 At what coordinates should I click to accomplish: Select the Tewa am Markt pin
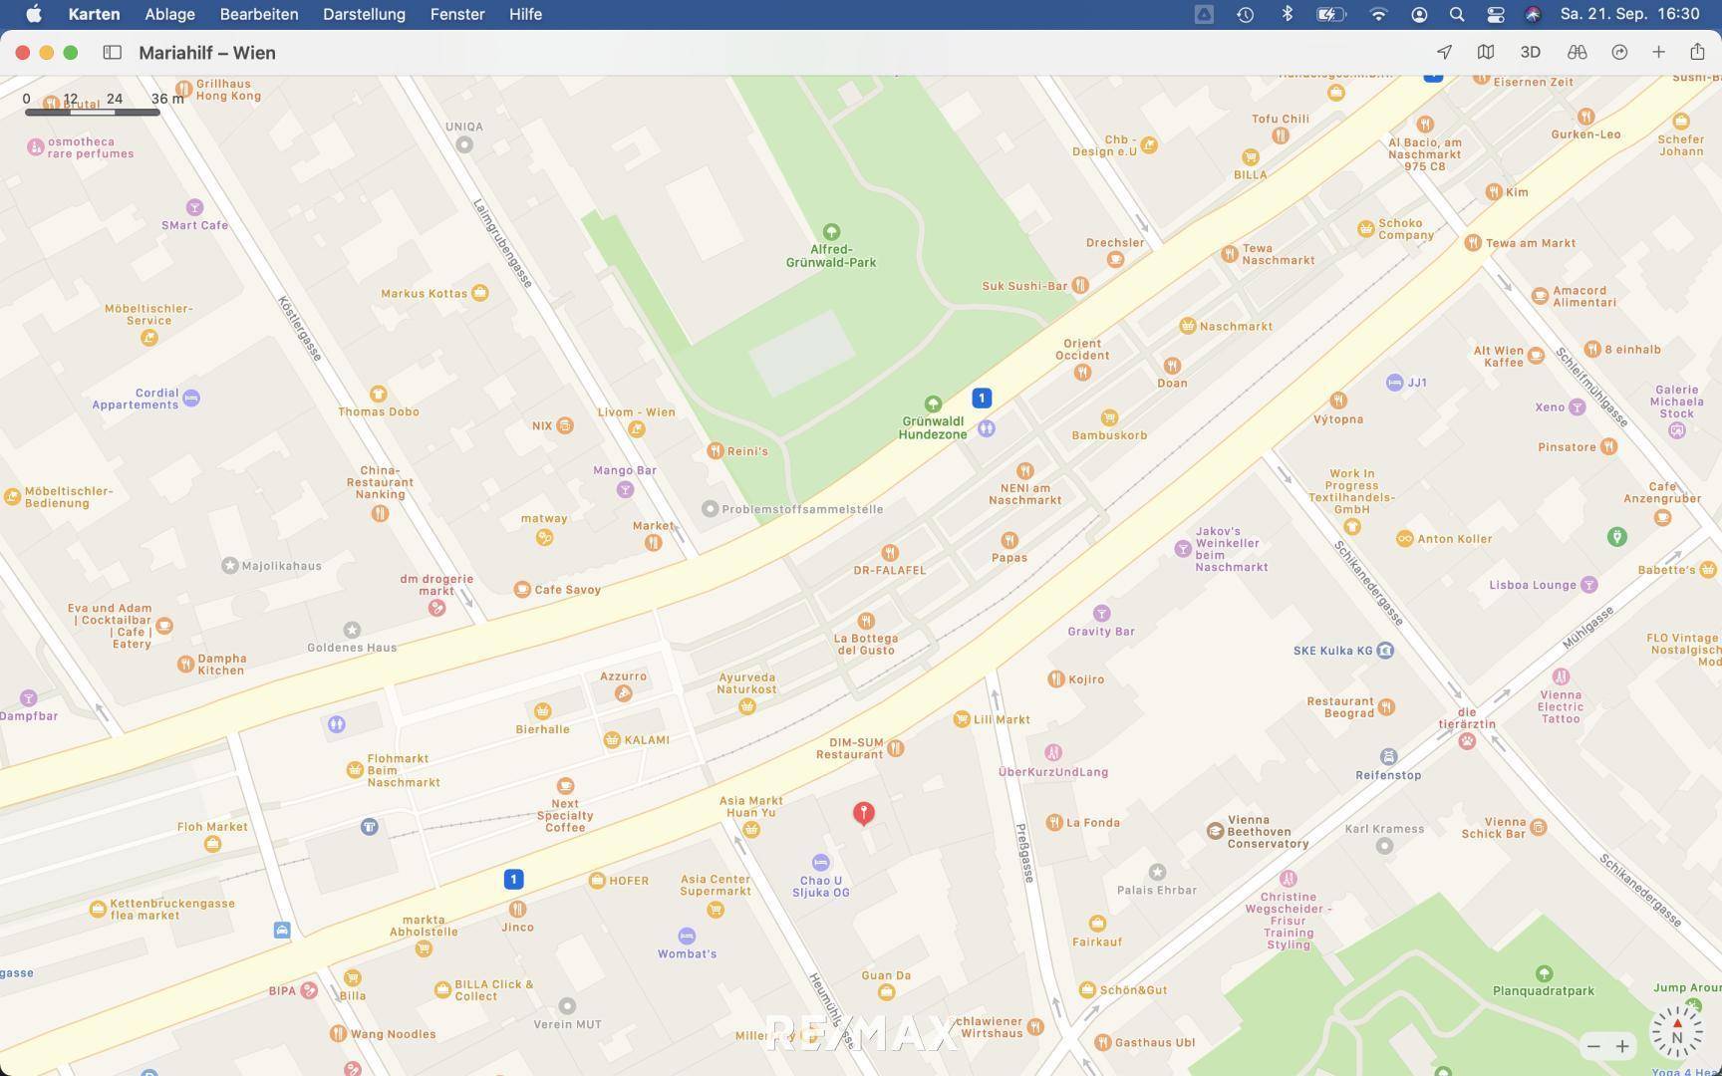pos(1473,242)
